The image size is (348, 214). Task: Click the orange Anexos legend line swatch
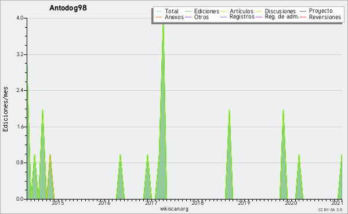159,17
